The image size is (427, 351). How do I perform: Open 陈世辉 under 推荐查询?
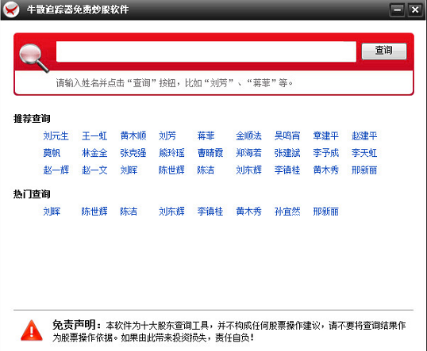coord(171,170)
